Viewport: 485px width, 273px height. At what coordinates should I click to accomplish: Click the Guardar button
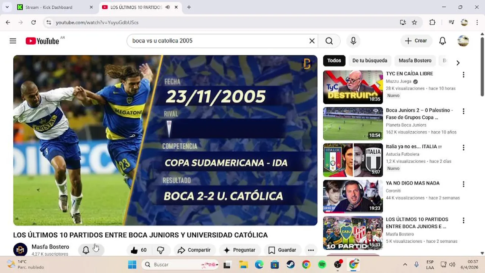(282, 250)
